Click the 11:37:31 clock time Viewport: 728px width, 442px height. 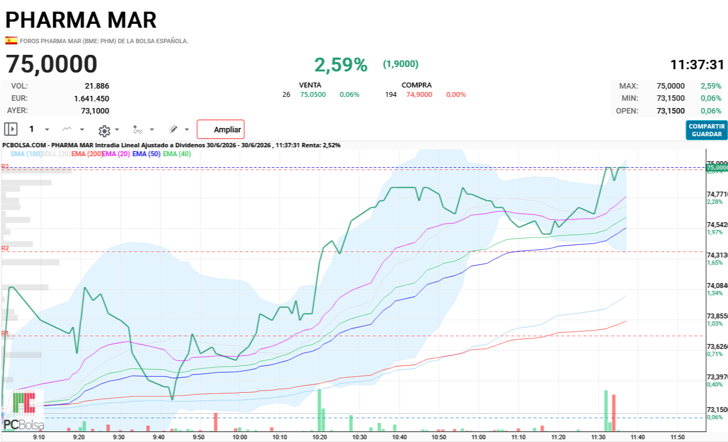point(698,64)
